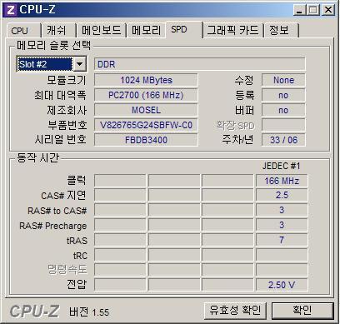The height and width of the screenshot is (324, 340).
Task: Switch to the 메인보드 tab
Action: pos(102,31)
